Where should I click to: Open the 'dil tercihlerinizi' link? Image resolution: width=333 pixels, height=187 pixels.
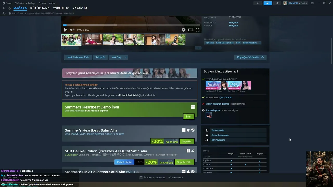127,95
